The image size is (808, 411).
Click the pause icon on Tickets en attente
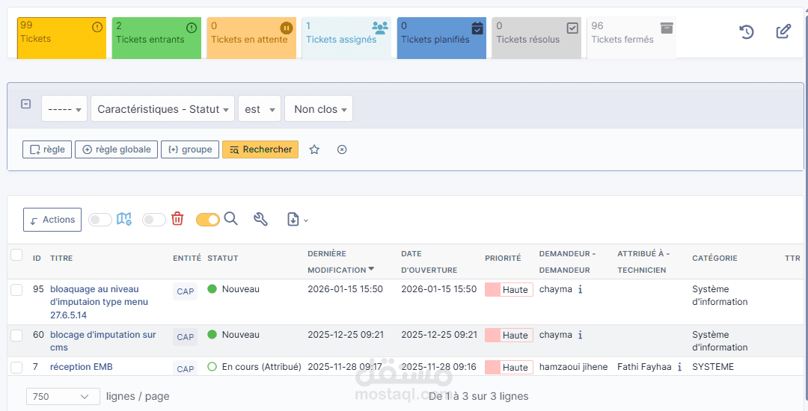click(x=287, y=27)
